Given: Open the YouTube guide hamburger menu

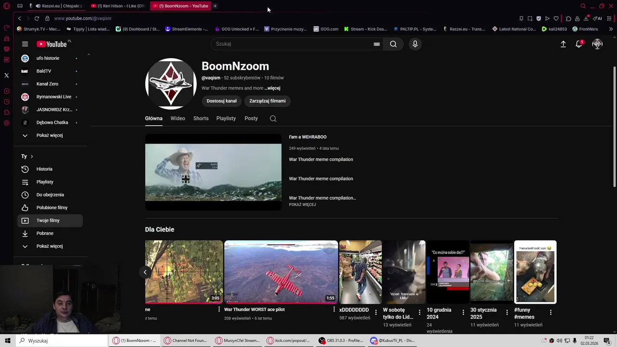Looking at the screenshot, I should pyautogui.click(x=25, y=44).
